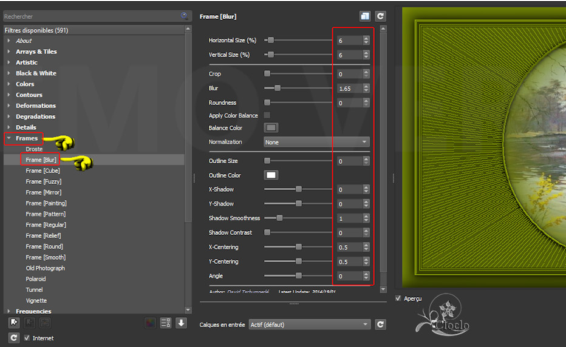Screen dimensions: 566x347
Task: Click the Rechercher search field
Action: 91,16
